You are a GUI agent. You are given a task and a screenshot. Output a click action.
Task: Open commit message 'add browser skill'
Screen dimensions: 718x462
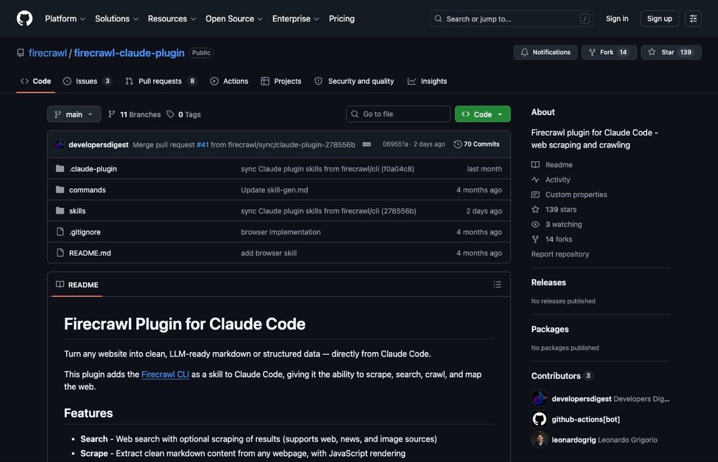(269, 253)
